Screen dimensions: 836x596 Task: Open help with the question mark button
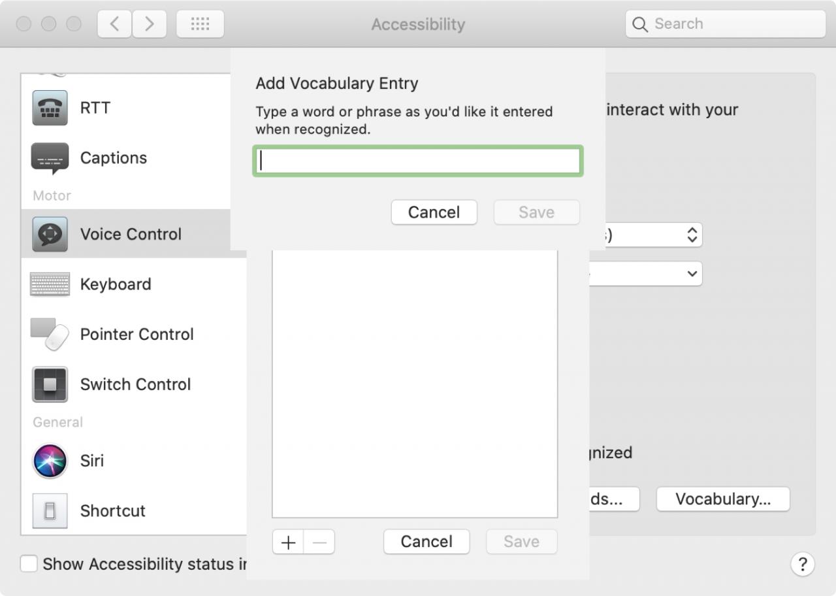[x=803, y=563]
